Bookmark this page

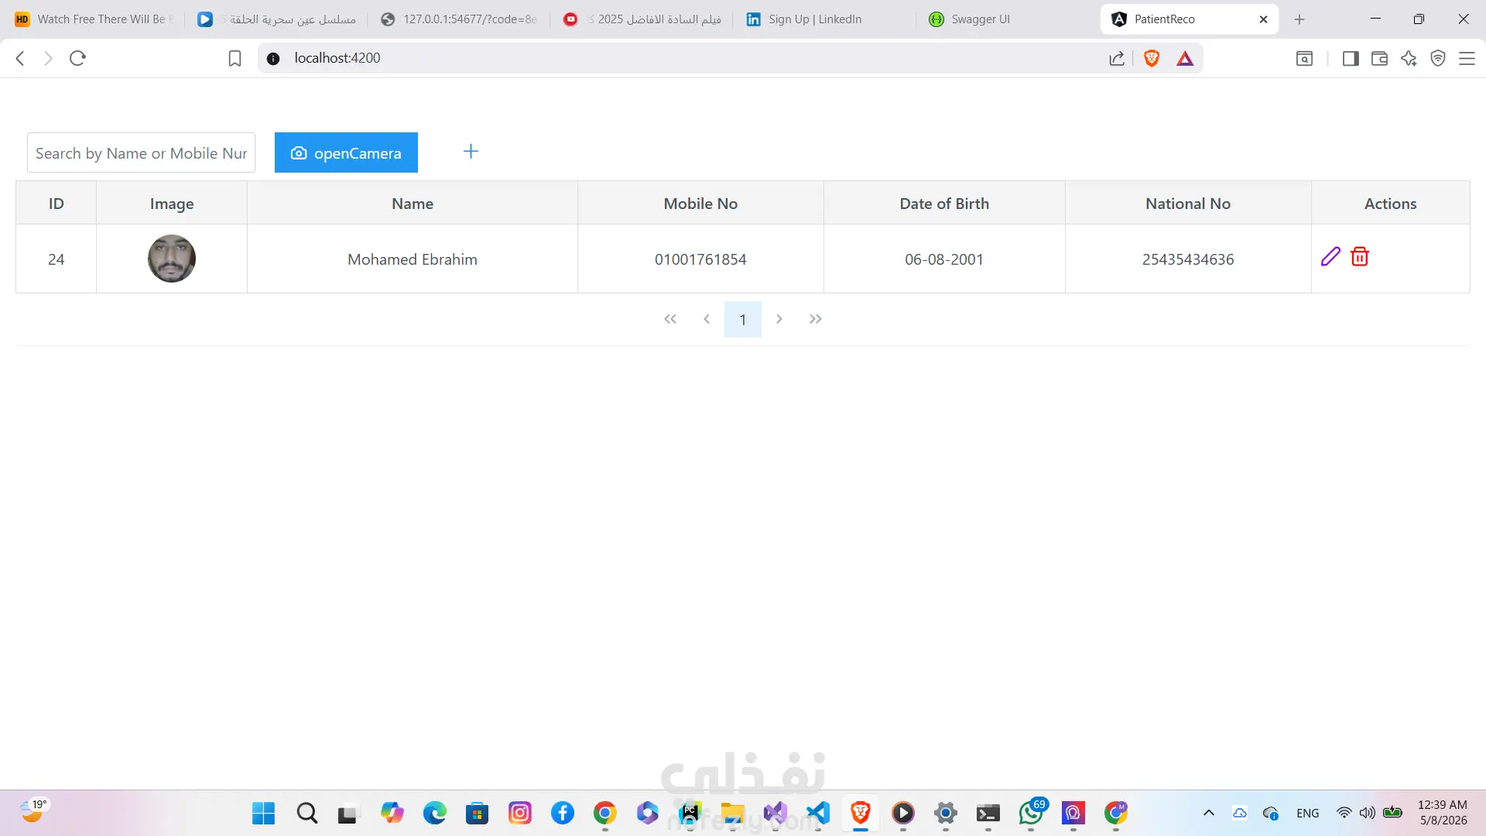(235, 58)
